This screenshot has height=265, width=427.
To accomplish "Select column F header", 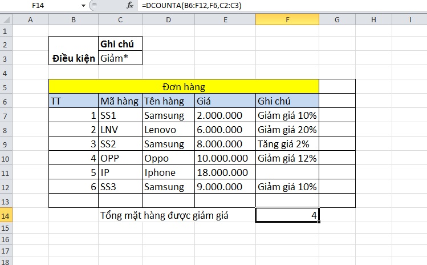I will (x=287, y=20).
